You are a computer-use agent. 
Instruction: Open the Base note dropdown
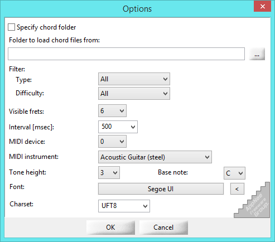[x=234, y=173]
